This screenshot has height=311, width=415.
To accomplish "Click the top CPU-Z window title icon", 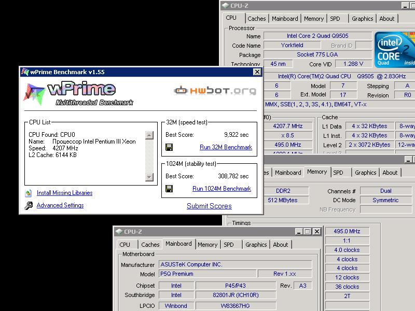I will (x=226, y=6).
